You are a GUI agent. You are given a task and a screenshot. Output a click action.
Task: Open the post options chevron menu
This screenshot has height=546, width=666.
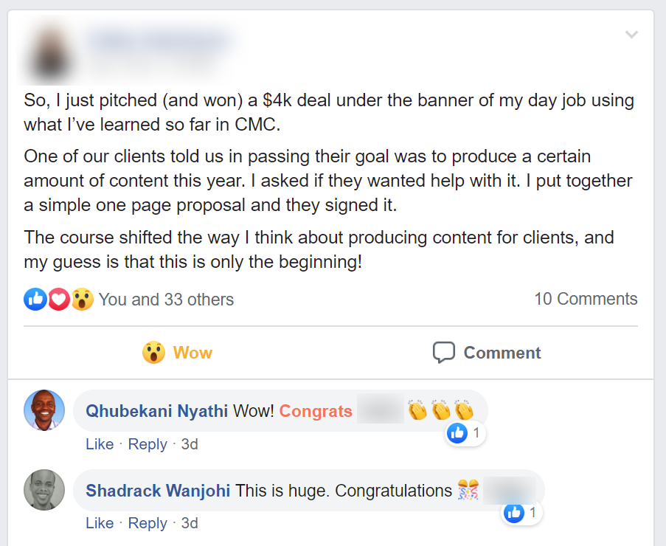tap(631, 35)
